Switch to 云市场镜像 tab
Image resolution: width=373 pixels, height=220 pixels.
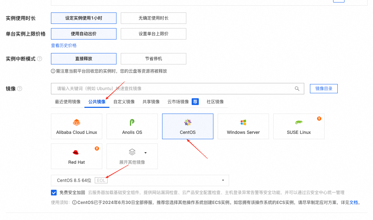(178, 102)
